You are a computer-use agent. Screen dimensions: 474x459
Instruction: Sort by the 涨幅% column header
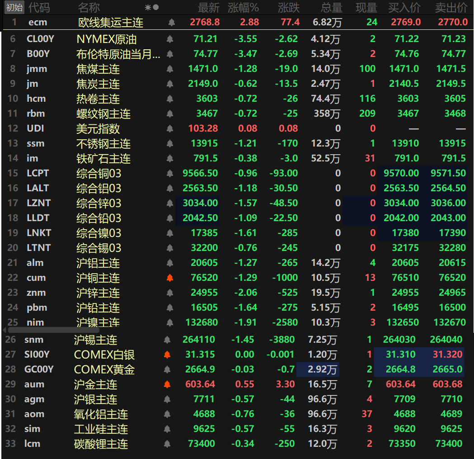pos(243,8)
